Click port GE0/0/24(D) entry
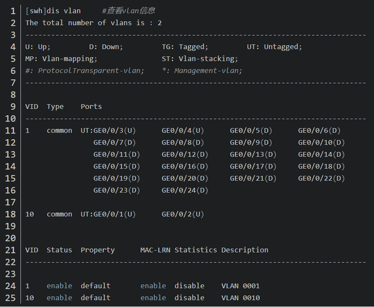This screenshot has width=374, height=307. click(185, 190)
